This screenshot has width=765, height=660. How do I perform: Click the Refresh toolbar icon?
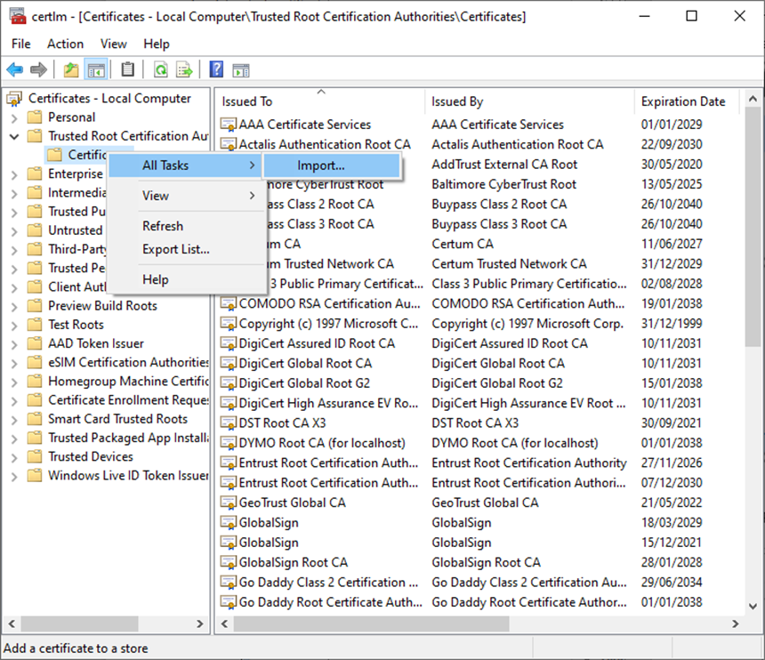(x=160, y=69)
